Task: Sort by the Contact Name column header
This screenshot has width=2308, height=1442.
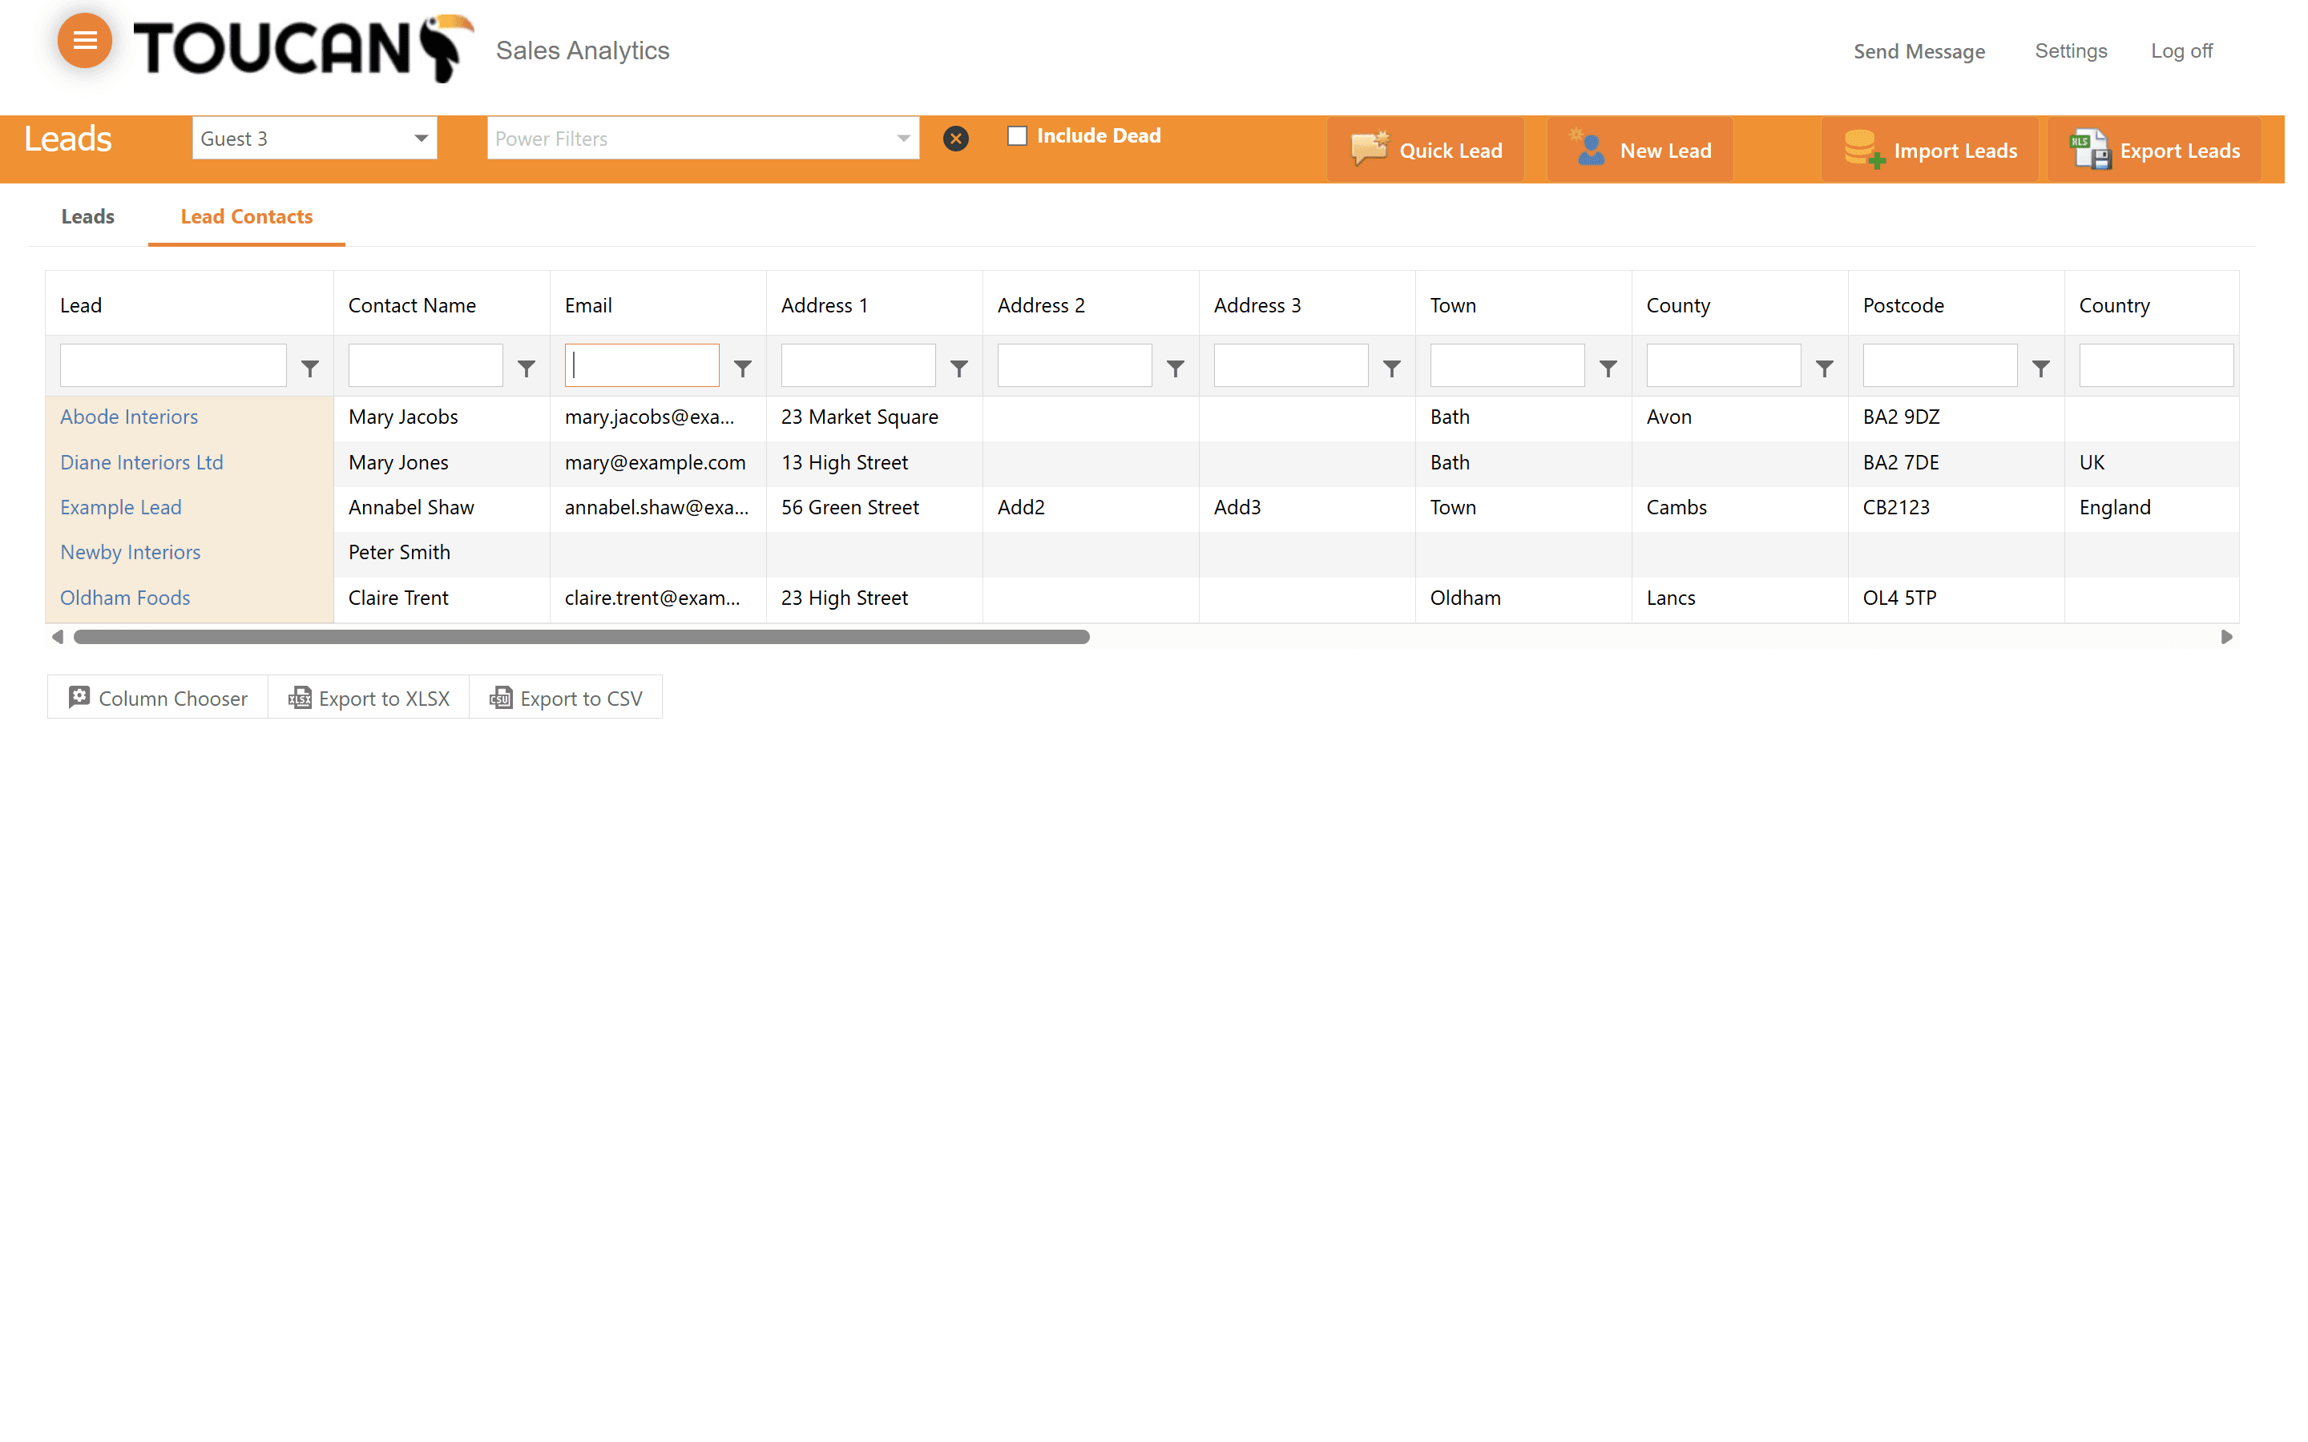Action: click(442, 305)
